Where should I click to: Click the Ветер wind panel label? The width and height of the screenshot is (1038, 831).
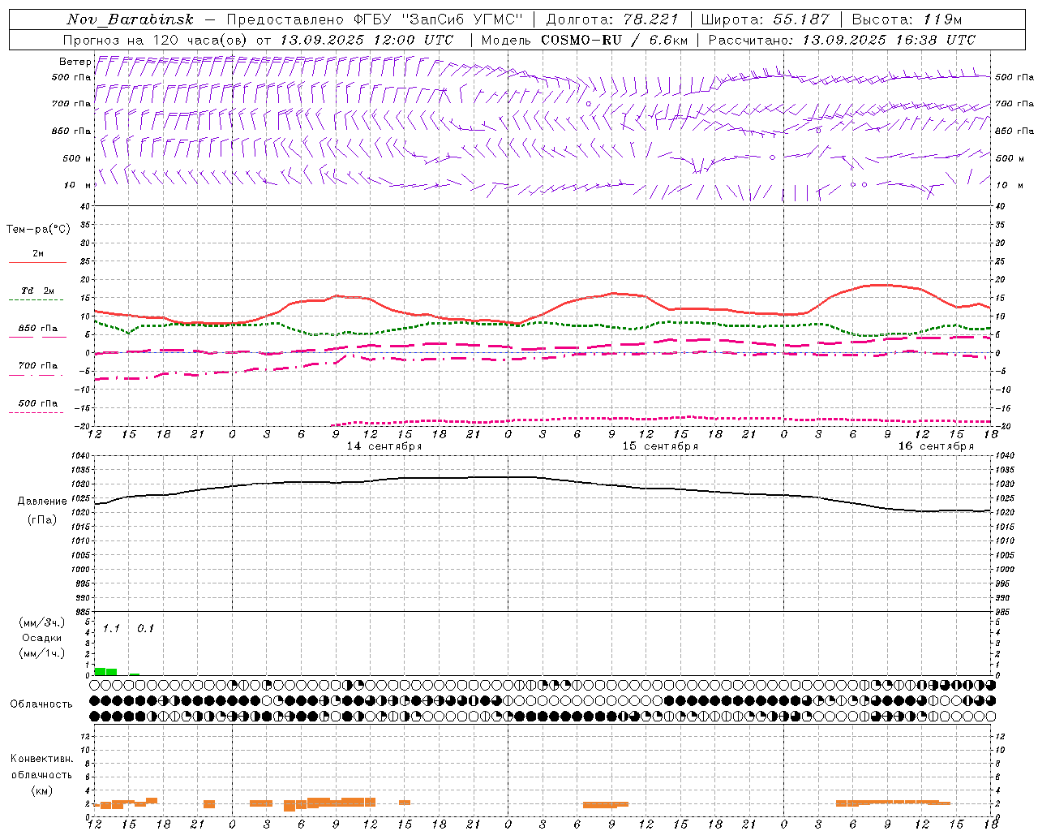(75, 62)
